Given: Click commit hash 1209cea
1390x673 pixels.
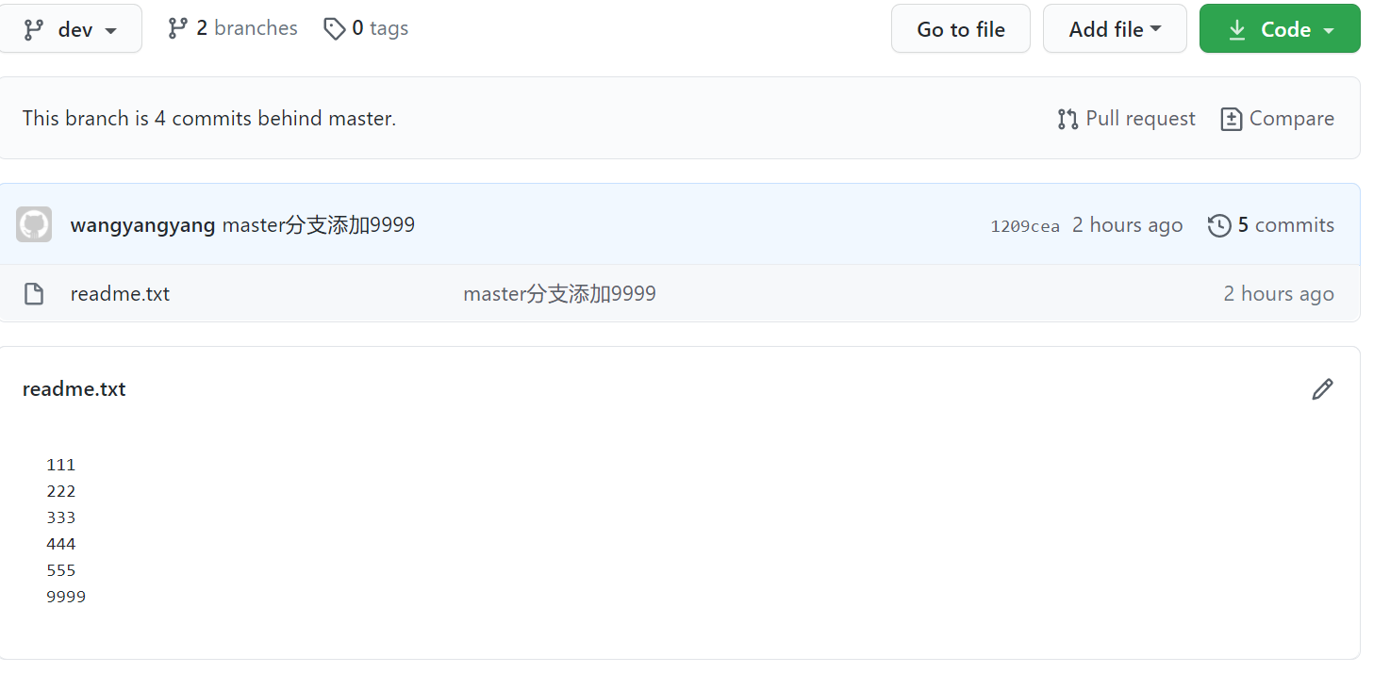Looking at the screenshot, I should click(x=1024, y=226).
